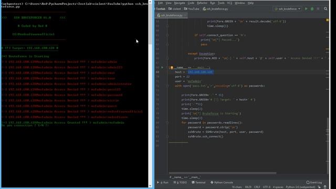Close the ssh_bruteforce.py editor tab
Viewport: 336px width, 189px height.
click(185, 15)
